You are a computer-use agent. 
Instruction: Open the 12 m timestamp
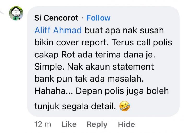(43, 124)
